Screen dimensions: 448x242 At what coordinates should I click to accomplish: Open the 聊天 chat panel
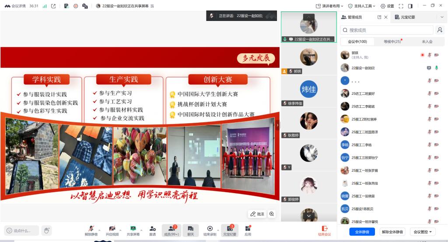190,230
